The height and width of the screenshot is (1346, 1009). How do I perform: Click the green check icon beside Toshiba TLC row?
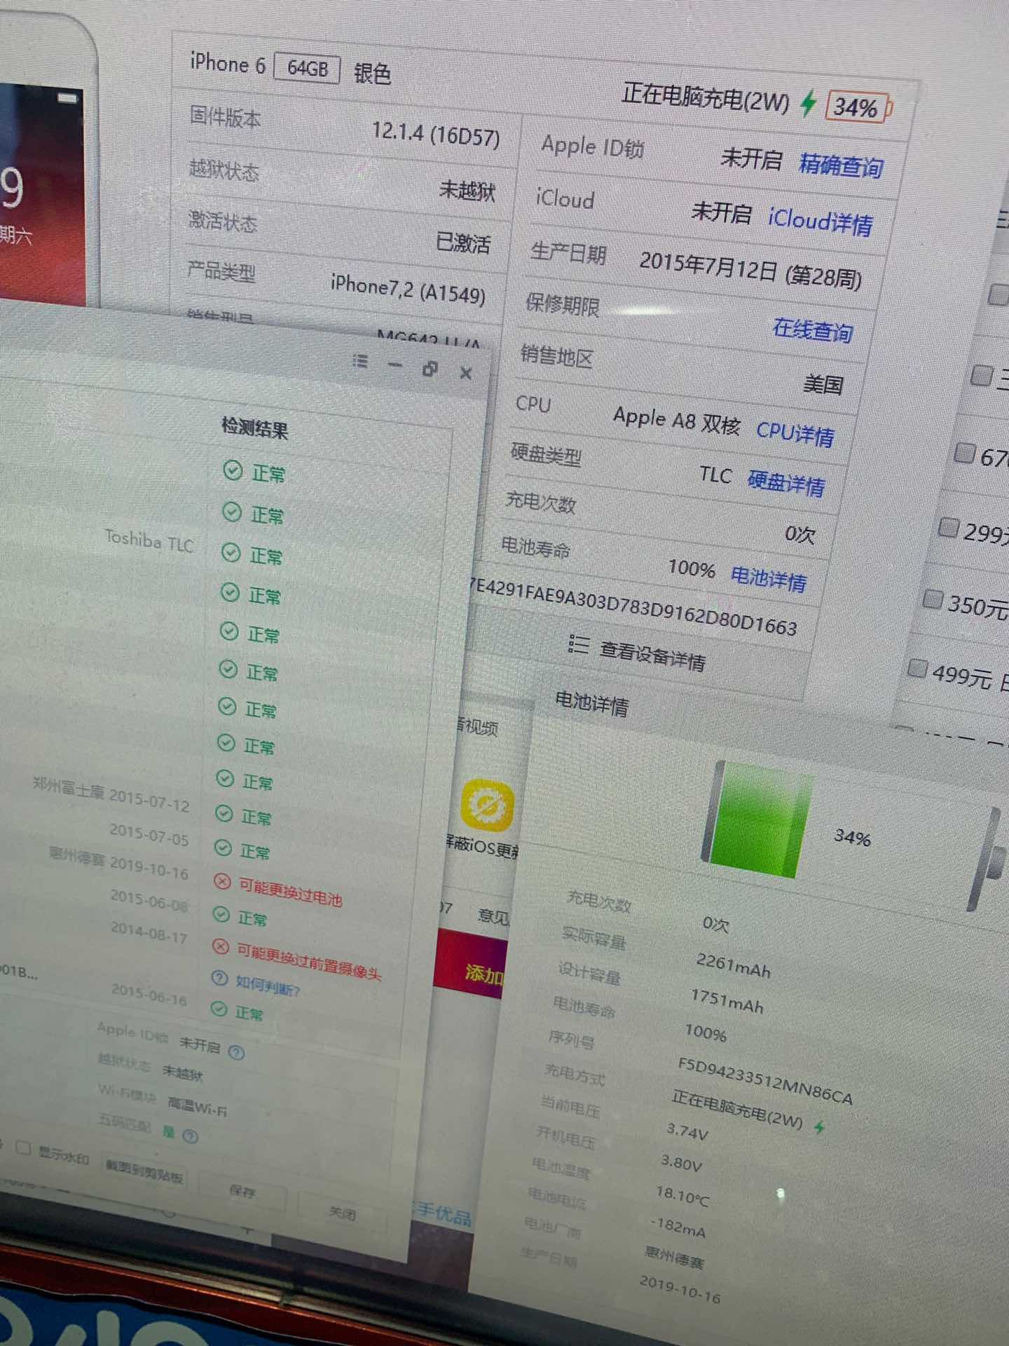click(x=231, y=552)
